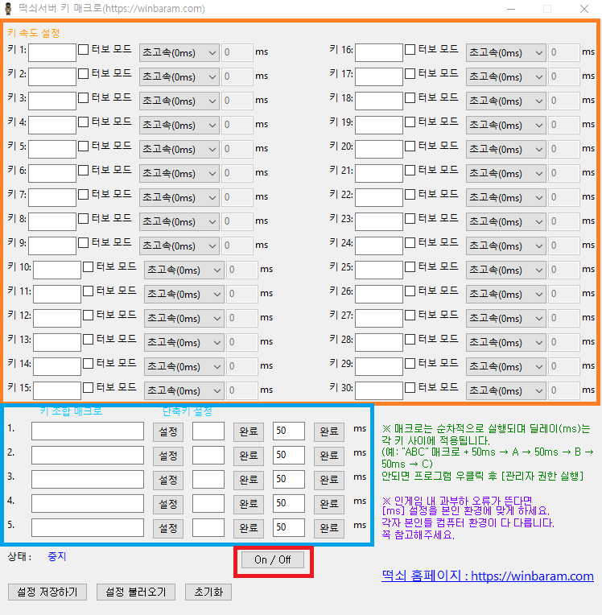Check turbo mode for key 25
602x615 pixels.
tap(410, 266)
